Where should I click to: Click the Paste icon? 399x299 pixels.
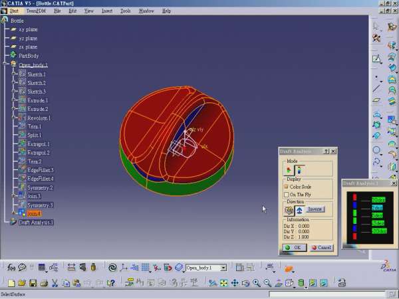coord(76,283)
